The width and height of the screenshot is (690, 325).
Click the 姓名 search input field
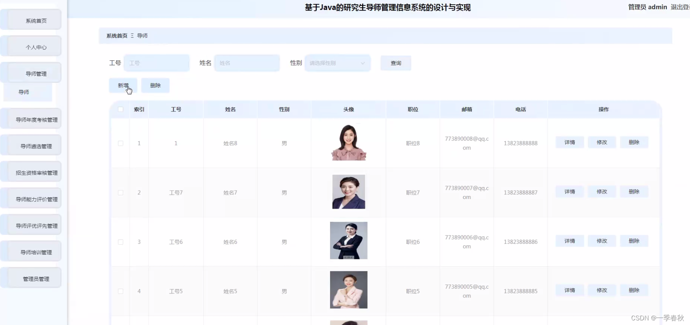coord(247,63)
